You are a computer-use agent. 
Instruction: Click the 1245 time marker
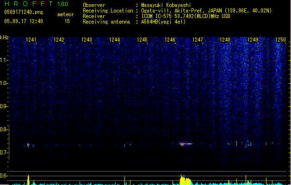click(142, 40)
